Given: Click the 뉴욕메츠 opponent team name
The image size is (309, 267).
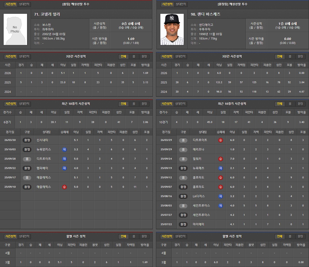Looking at the screenshot, I should point(199,168).
